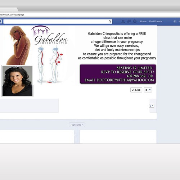Open the page gear dropdown
The width and height of the screenshot is (180, 180).
[x=148, y=90]
